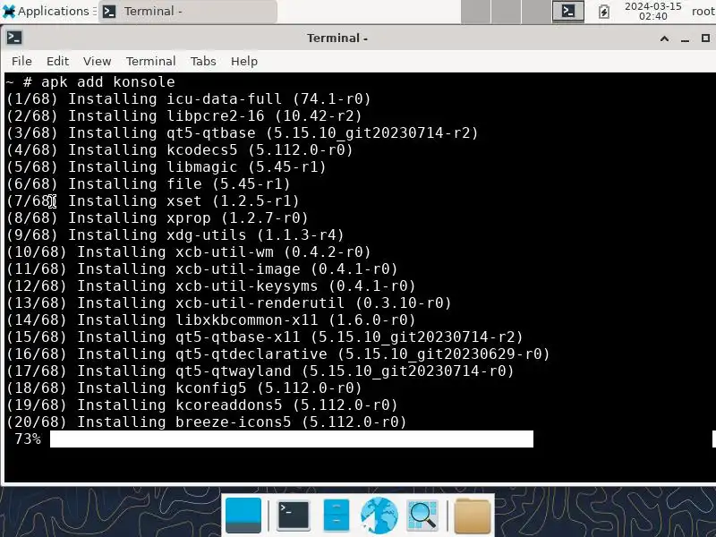The width and height of the screenshot is (716, 537).
Task: Click the battery power manager icon
Action: (x=603, y=12)
